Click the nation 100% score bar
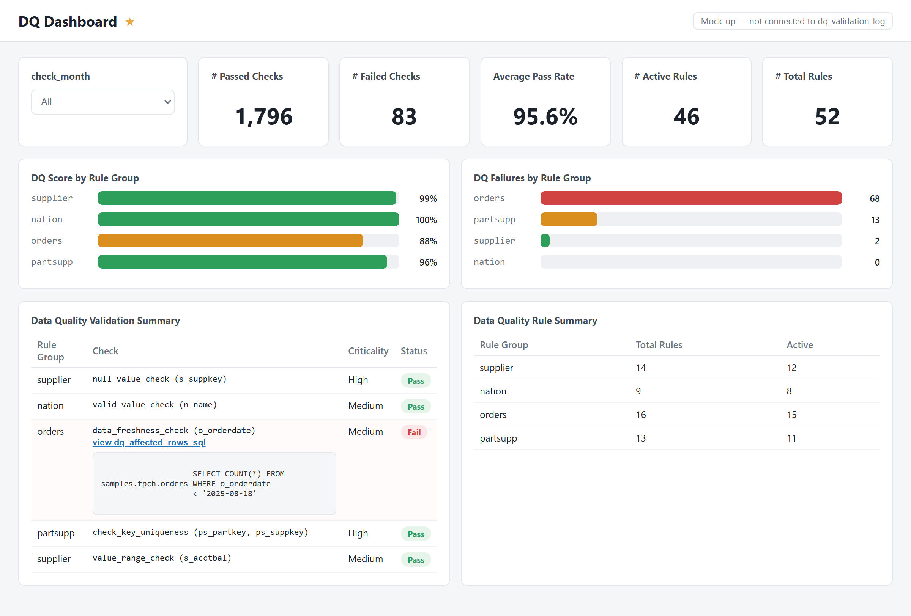This screenshot has width=911, height=616. tap(249, 219)
